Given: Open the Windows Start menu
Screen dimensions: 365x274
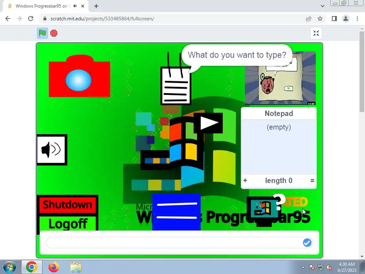Looking at the screenshot, I should point(10,267).
